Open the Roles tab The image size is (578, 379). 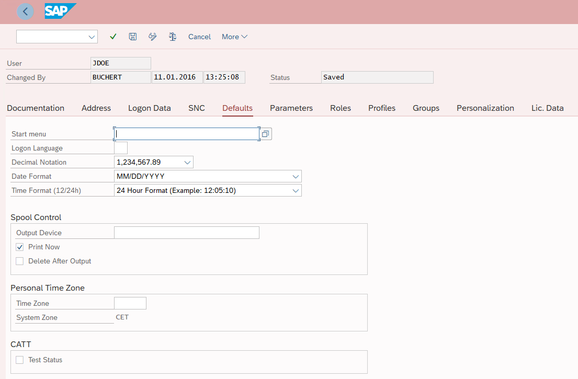[x=341, y=108]
